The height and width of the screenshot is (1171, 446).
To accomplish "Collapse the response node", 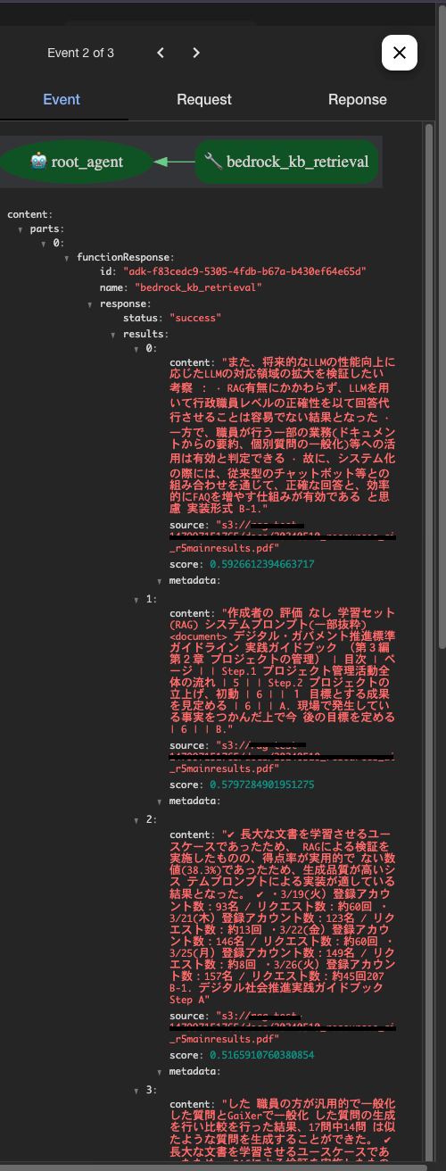I will [90, 304].
